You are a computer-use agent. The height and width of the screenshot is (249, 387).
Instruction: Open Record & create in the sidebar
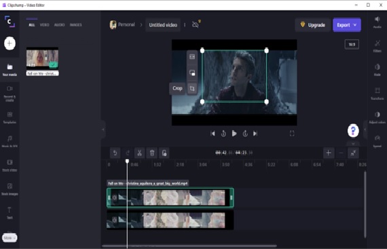coord(10,94)
